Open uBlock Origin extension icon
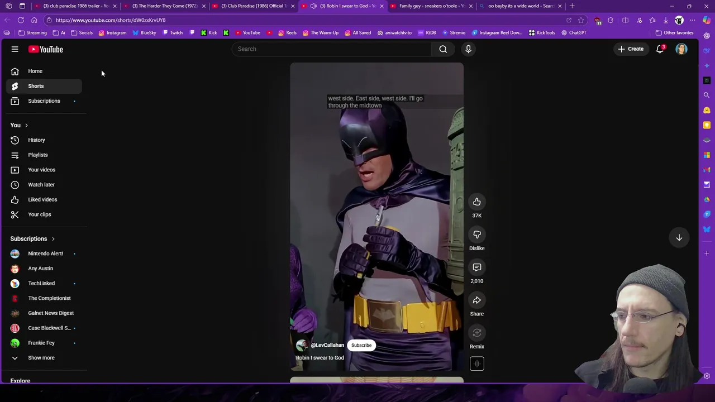The image size is (715, 402). tap(598, 21)
